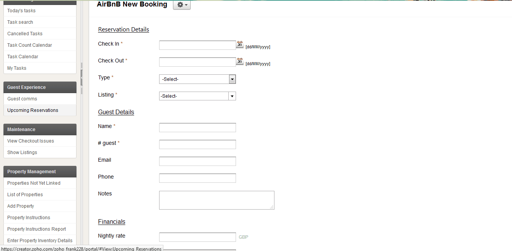Open the gear settings menu beside AirBnB New Booking
Image resolution: width=512 pixels, height=251 pixels.
tap(182, 5)
